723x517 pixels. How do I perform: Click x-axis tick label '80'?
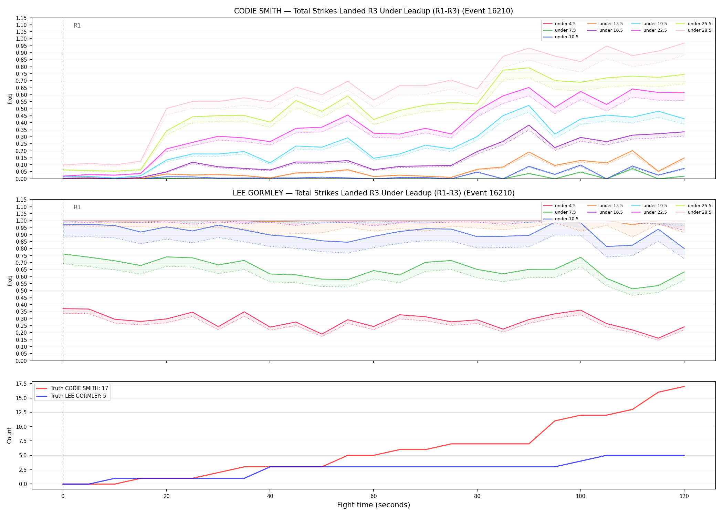477,496
